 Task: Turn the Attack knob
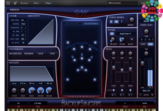pos(14,91)
